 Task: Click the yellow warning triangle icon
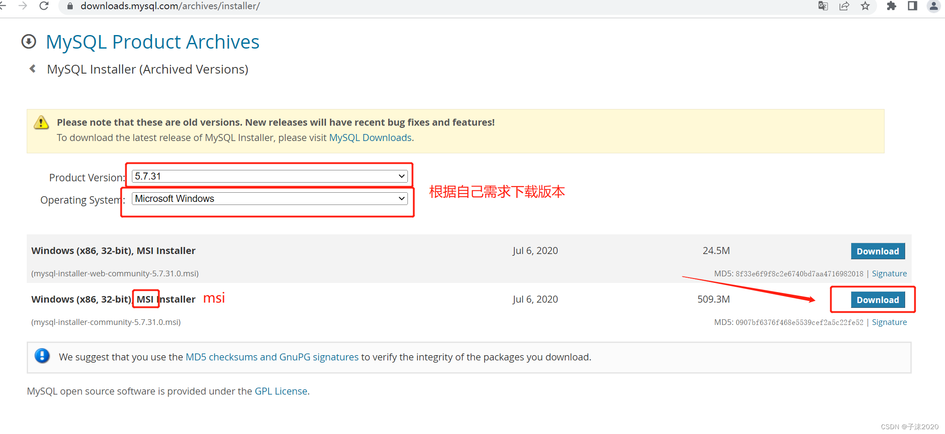pyautogui.click(x=41, y=122)
